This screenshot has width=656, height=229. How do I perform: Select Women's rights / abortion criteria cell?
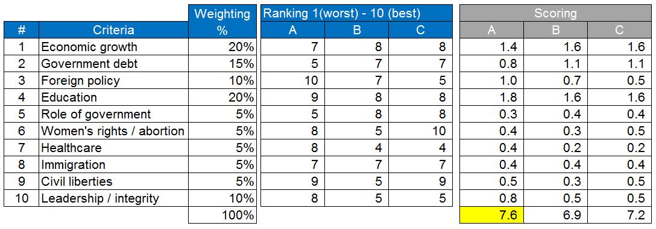pyautogui.click(x=113, y=131)
